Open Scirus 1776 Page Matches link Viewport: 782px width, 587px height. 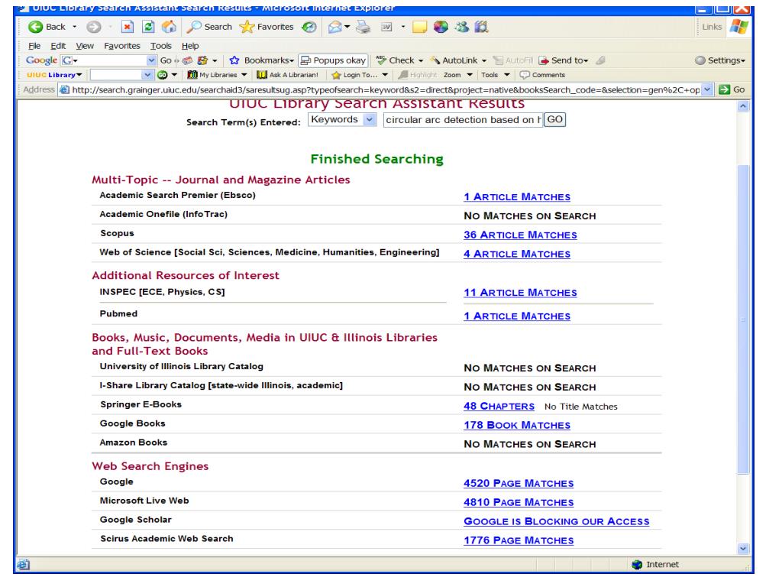click(519, 540)
